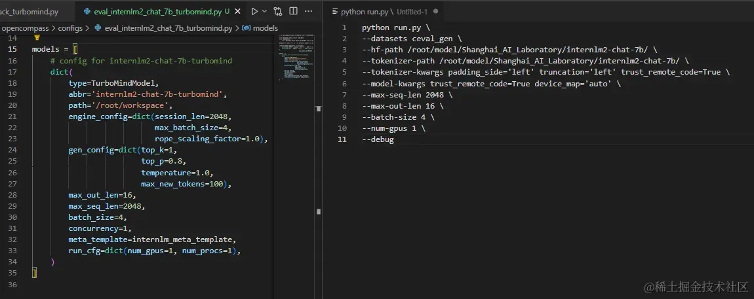Click --num-gpus 1 line
754x299 pixels.
[394, 129]
